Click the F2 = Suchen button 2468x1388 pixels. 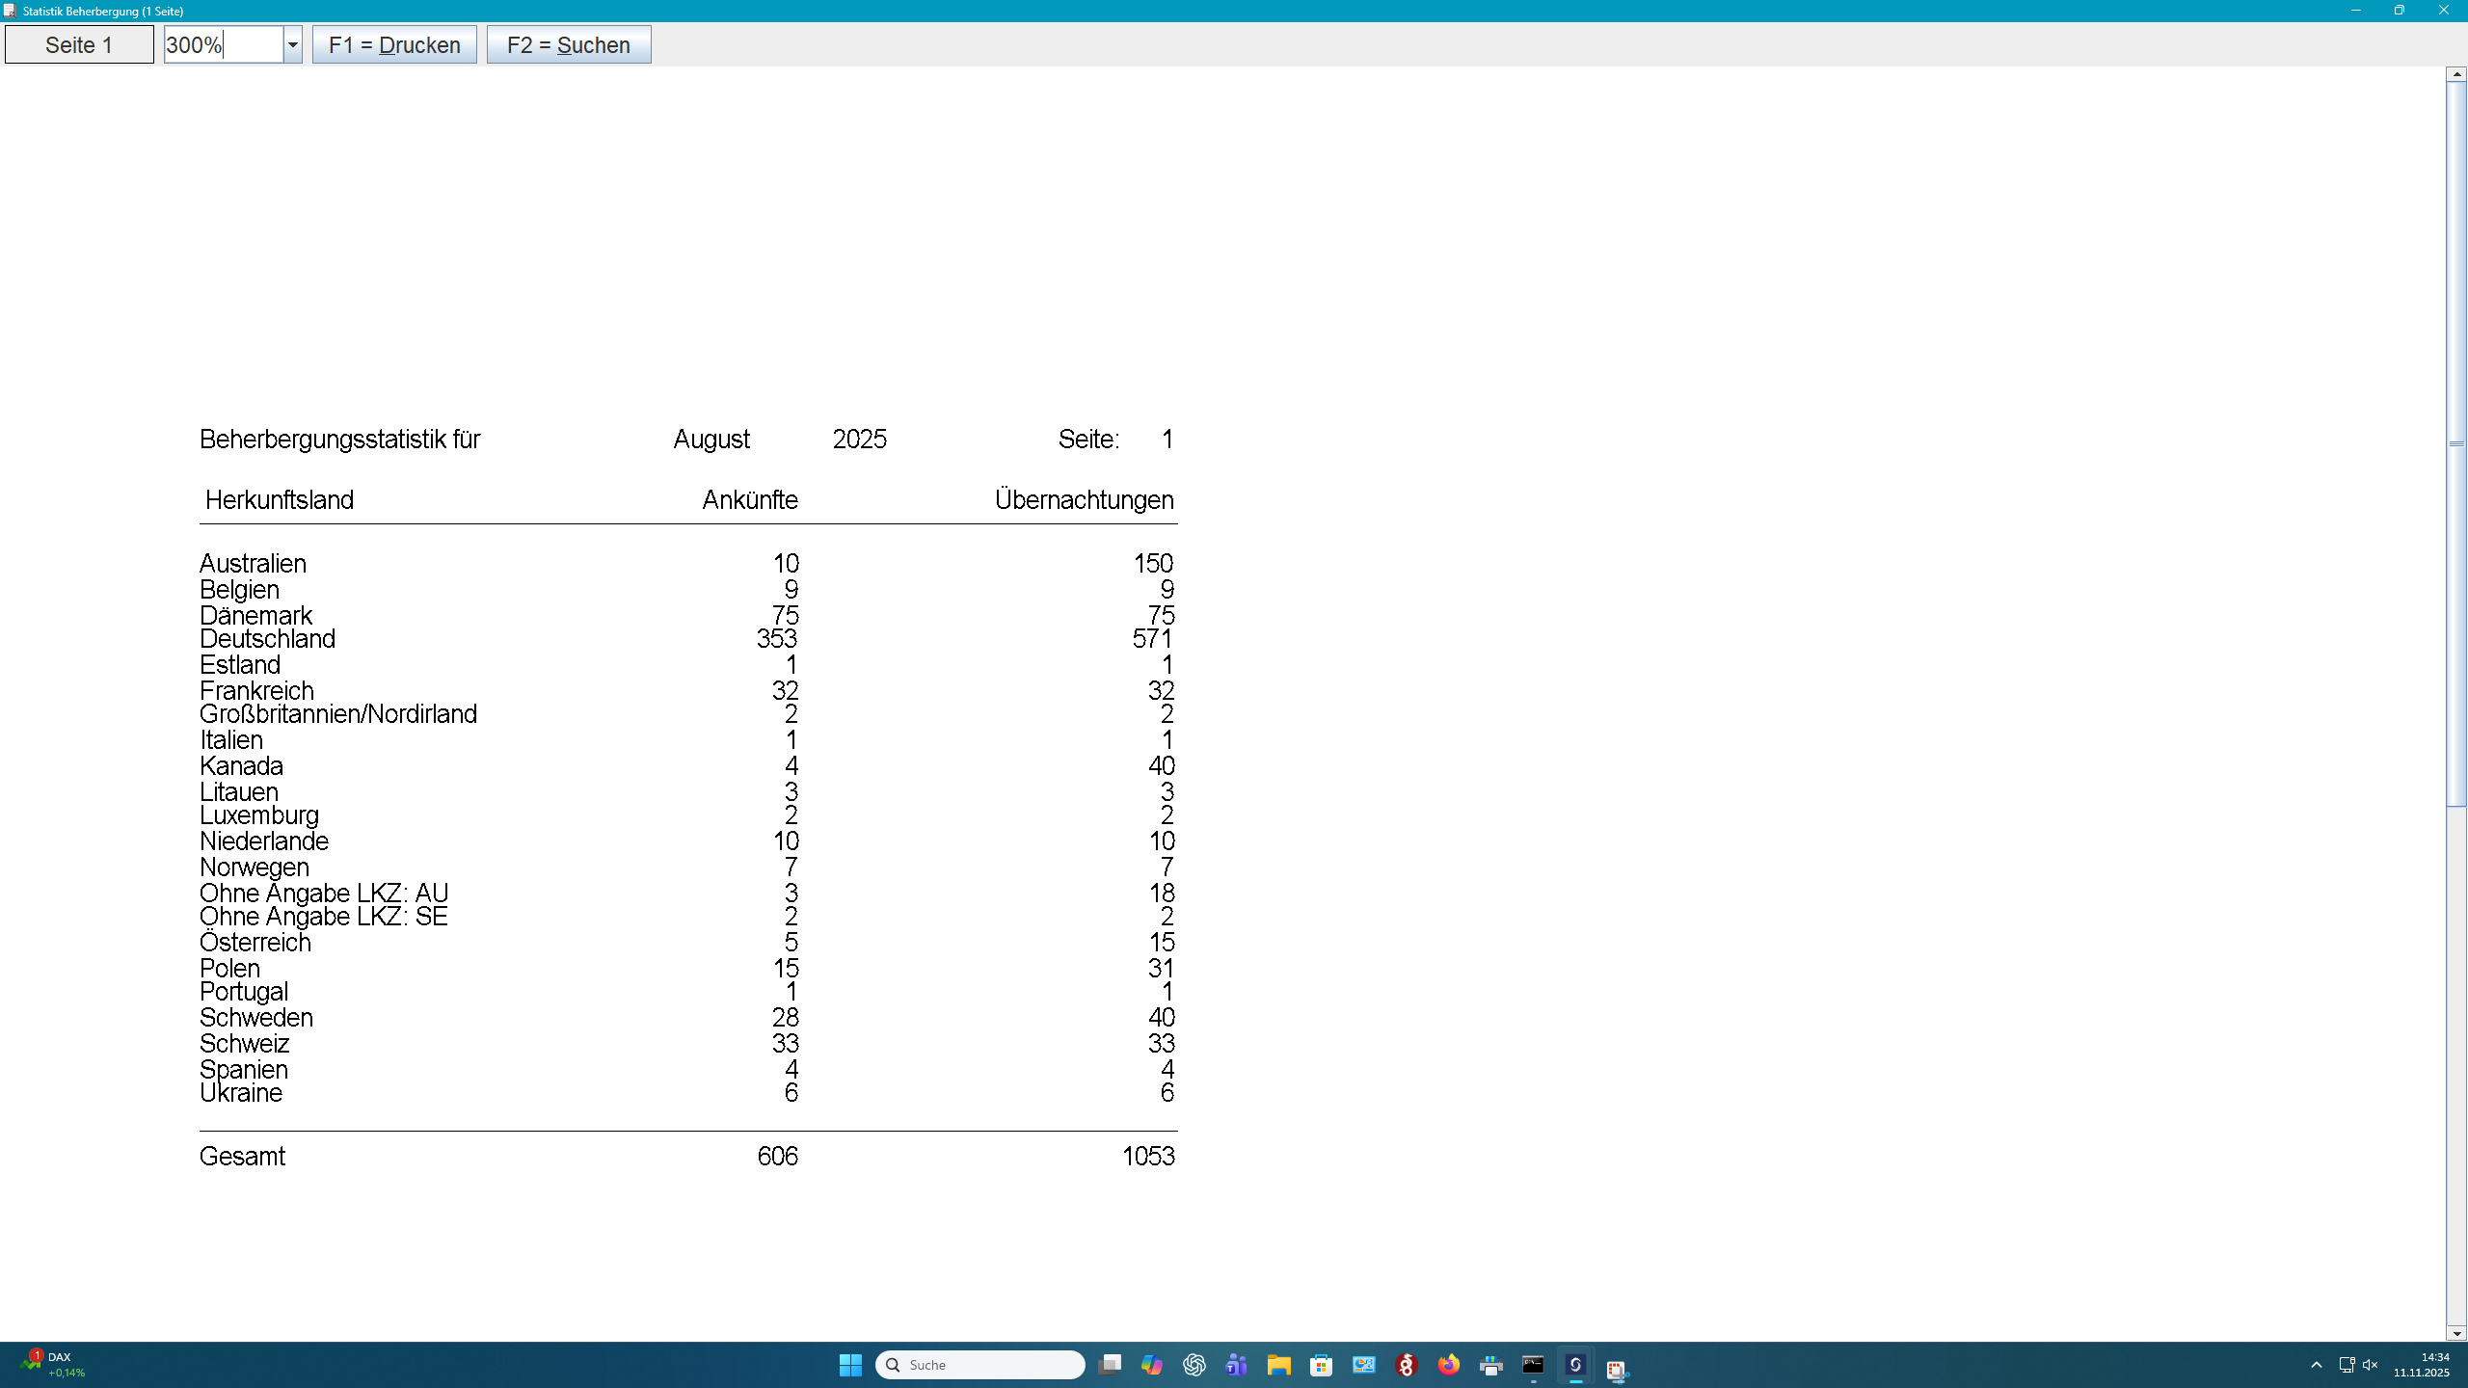coord(568,44)
